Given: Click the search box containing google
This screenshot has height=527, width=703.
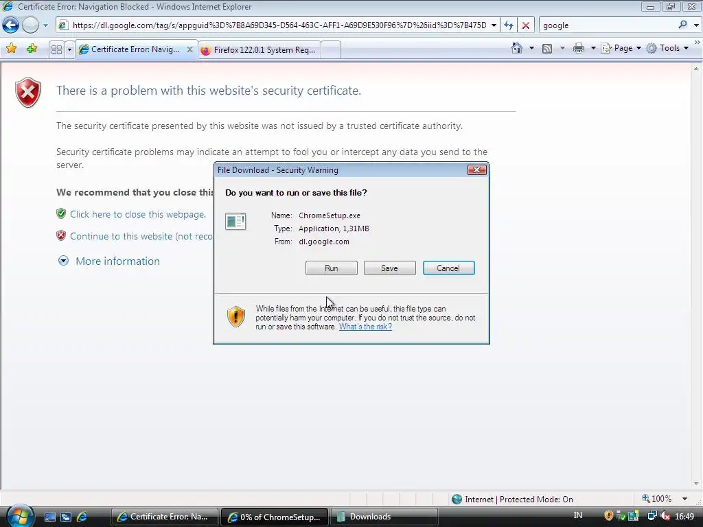Looking at the screenshot, I should coord(608,25).
